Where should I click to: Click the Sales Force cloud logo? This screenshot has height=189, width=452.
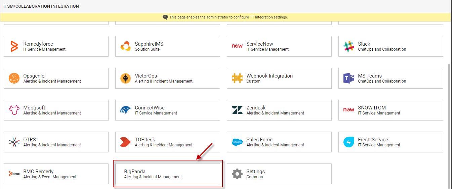point(237,142)
